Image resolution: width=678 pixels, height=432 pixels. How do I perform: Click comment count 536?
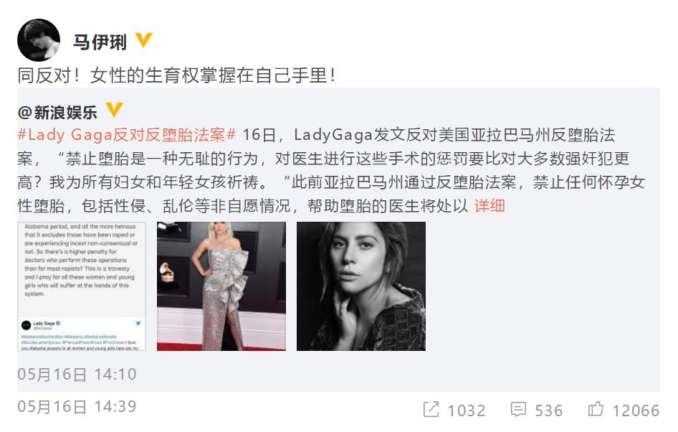tap(549, 410)
